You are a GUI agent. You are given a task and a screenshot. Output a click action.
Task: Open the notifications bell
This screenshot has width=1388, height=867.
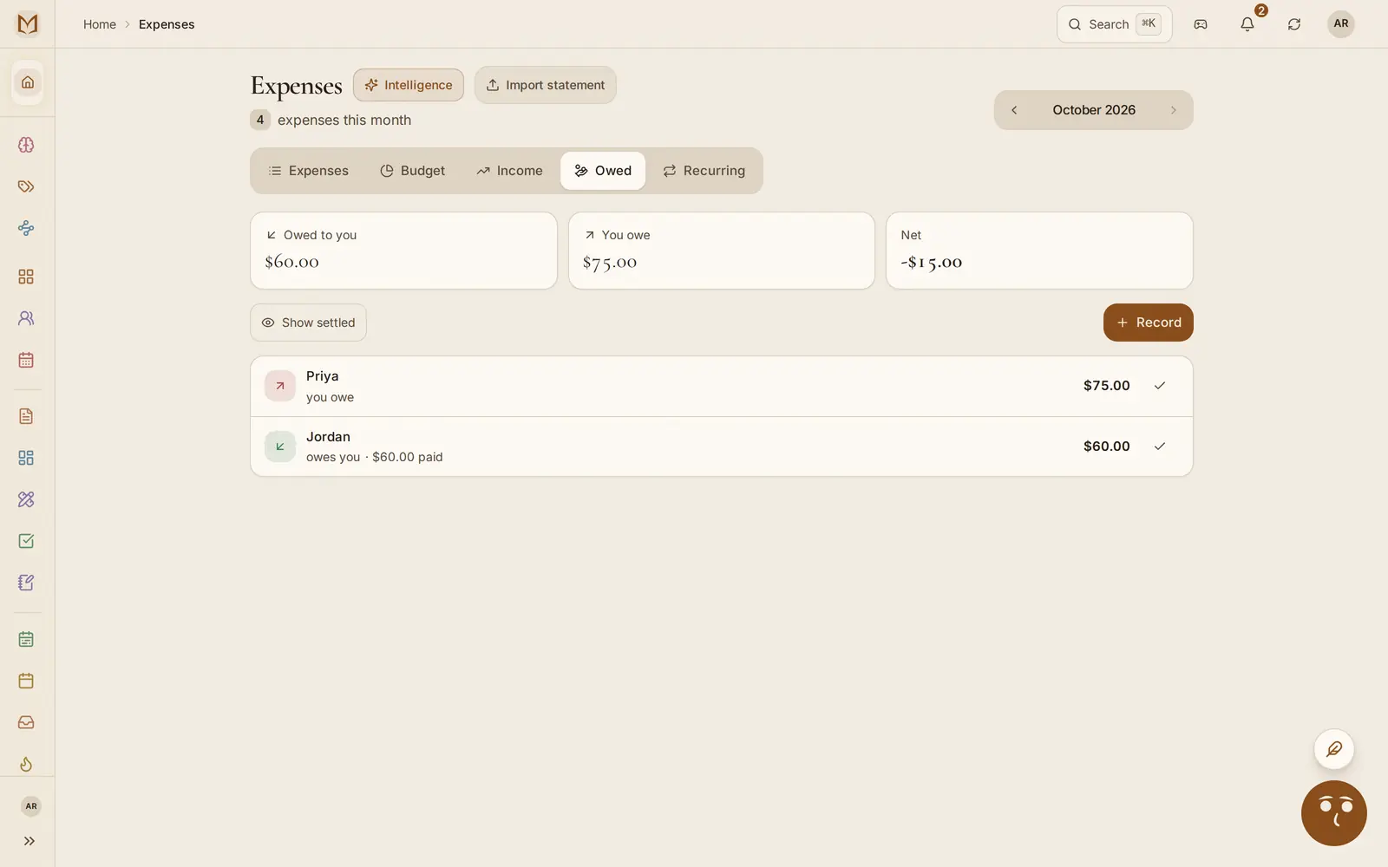click(1247, 24)
